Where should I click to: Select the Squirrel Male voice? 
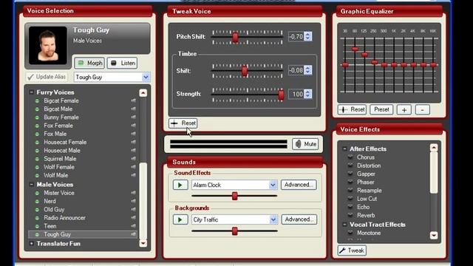click(x=60, y=159)
